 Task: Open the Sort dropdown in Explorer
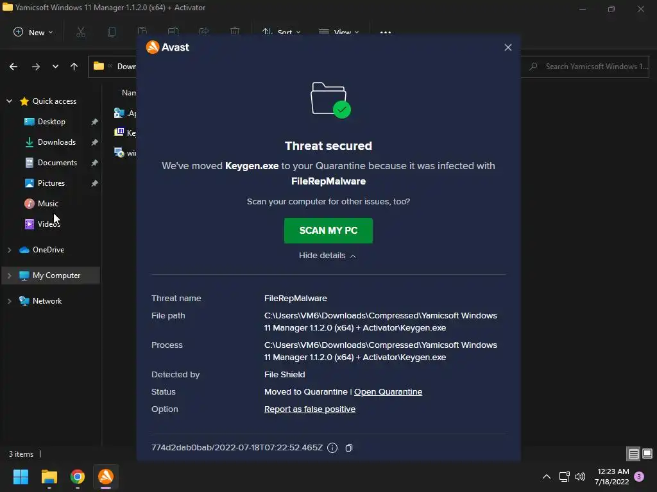click(x=282, y=32)
